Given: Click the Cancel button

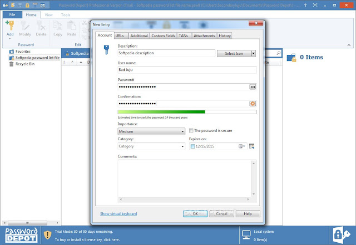Looking at the screenshot, I should coord(221,213).
